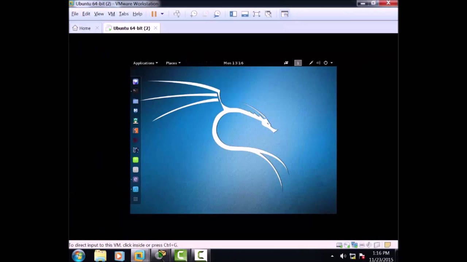This screenshot has width=467, height=262.
Task: Click the CD/DVD device status icon
Action: click(347, 245)
